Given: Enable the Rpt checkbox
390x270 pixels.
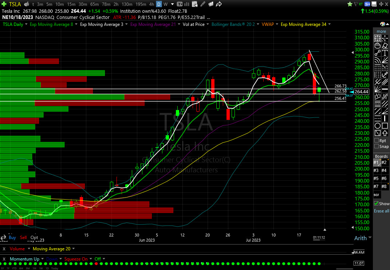Looking at the screenshot, I should click(377, 140).
